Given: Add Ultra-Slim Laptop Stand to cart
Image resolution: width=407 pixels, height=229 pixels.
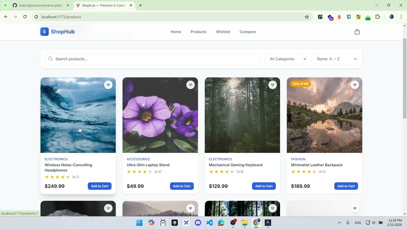Looking at the screenshot, I should (182, 186).
